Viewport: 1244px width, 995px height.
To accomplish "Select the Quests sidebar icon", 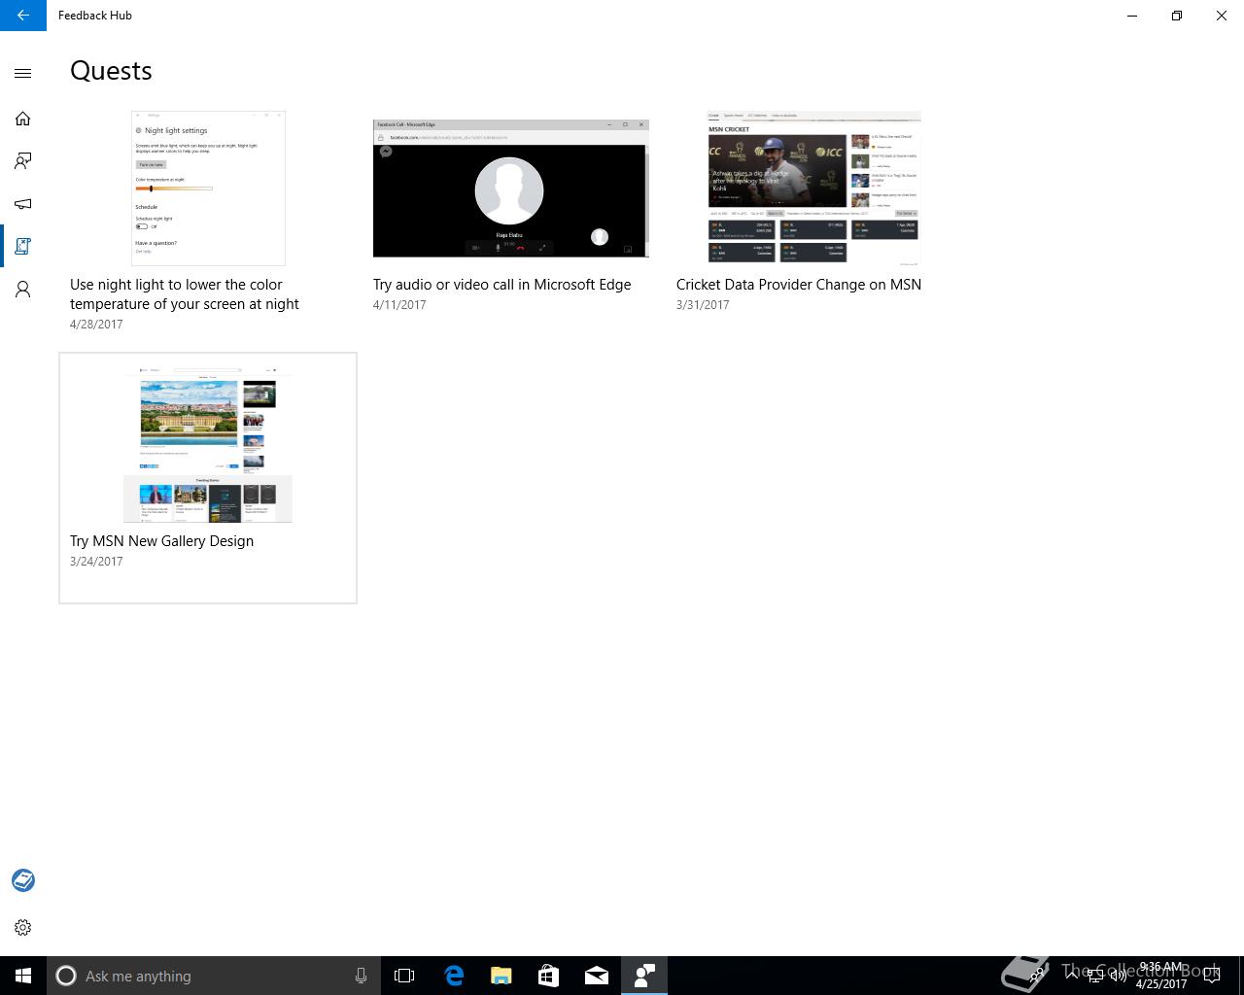I will pyautogui.click(x=23, y=247).
